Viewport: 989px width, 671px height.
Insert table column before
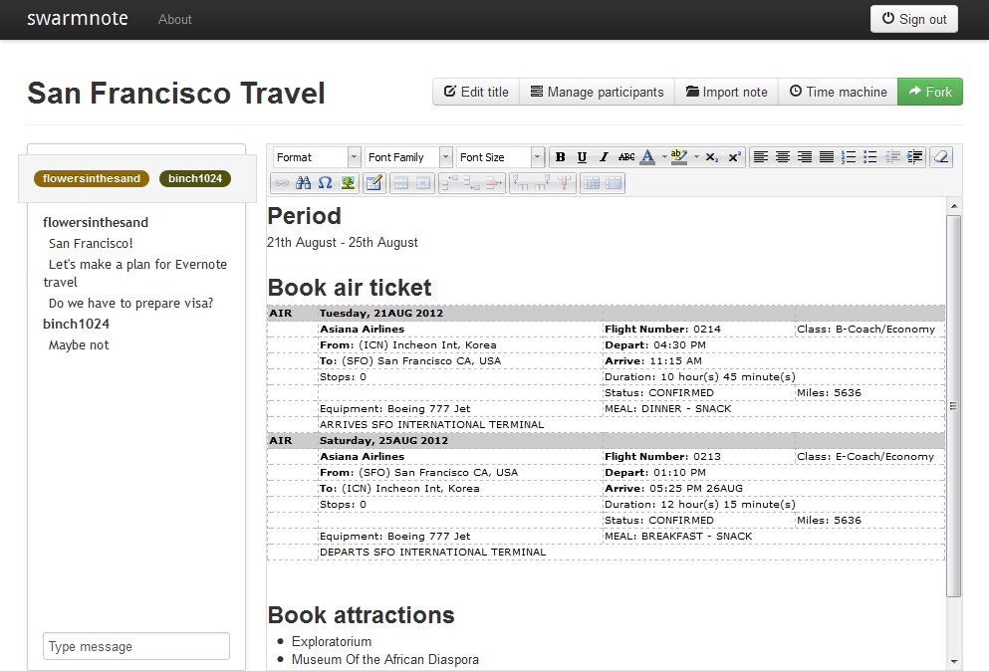[x=520, y=183]
